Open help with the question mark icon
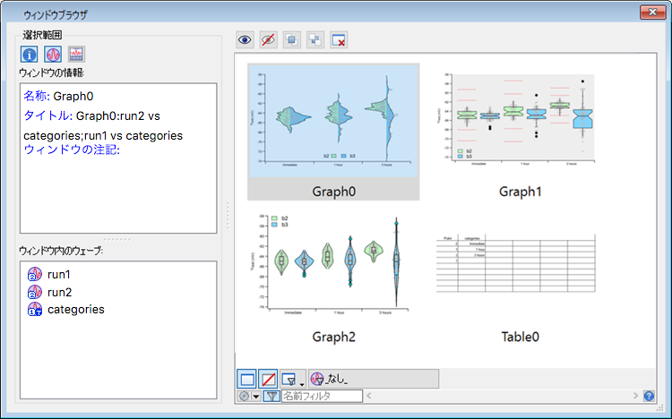The height and width of the screenshot is (419, 672). [649, 396]
